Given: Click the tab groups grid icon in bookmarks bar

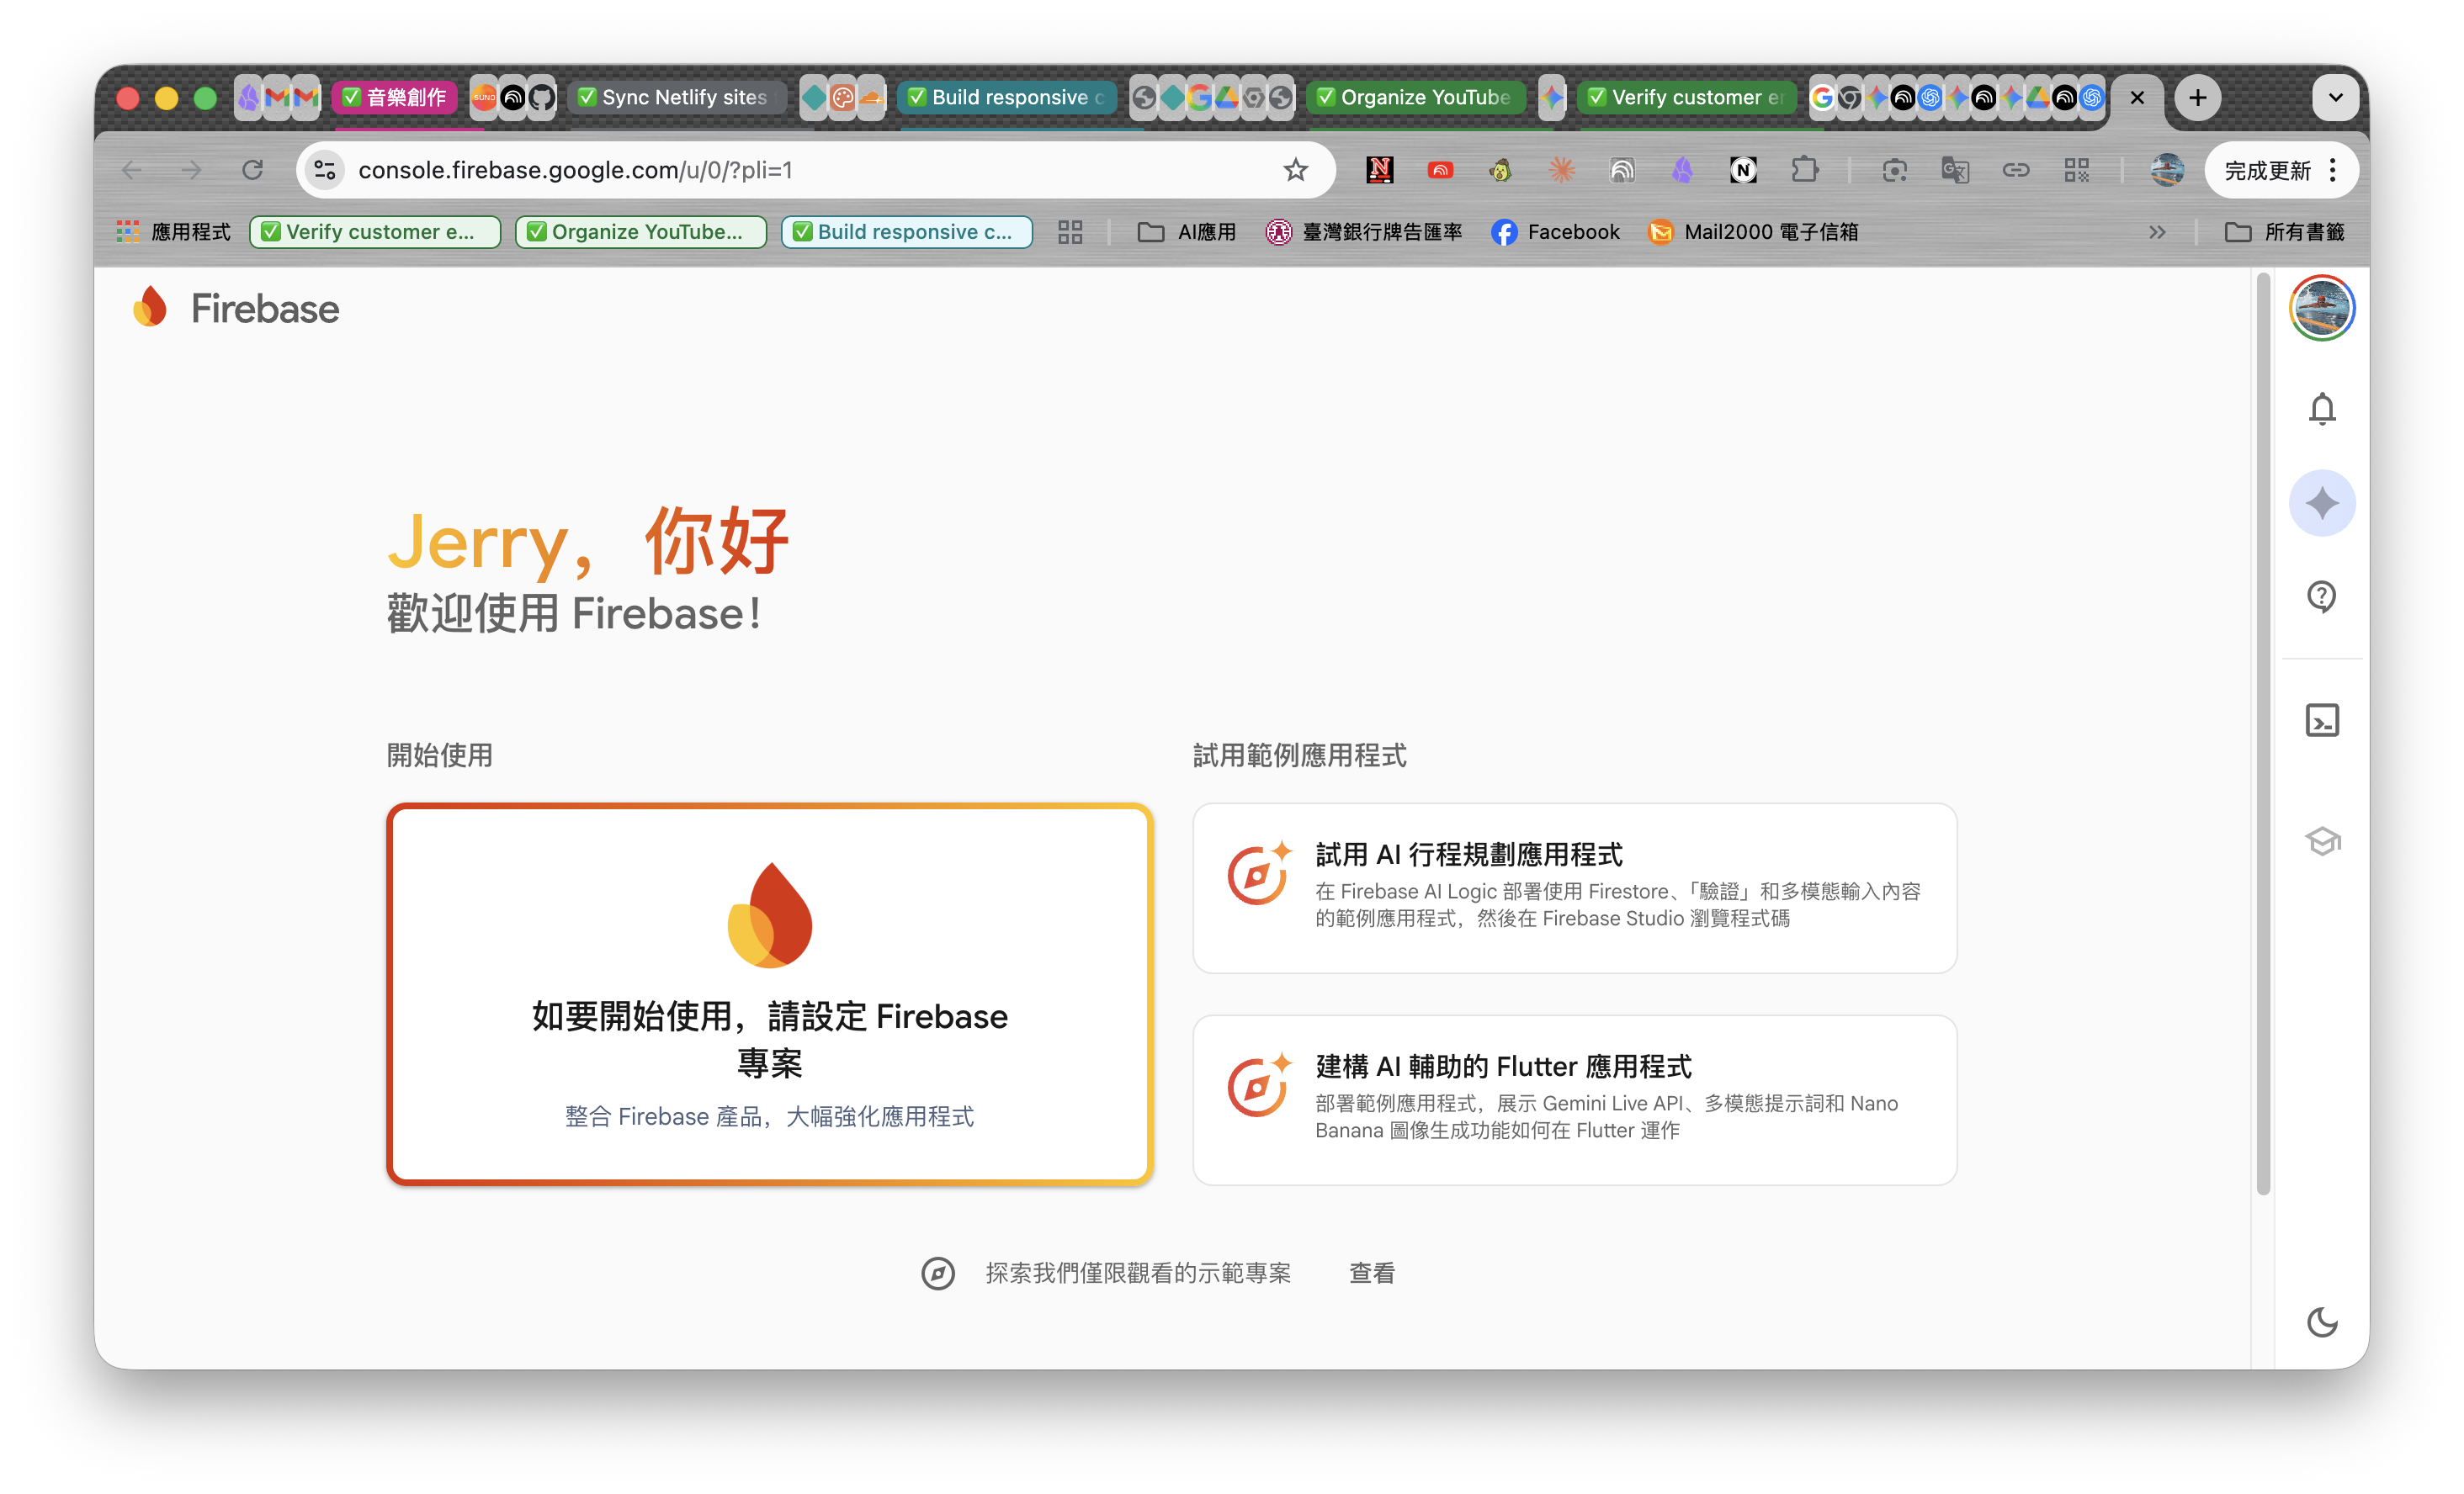Looking at the screenshot, I should pyautogui.click(x=1070, y=232).
